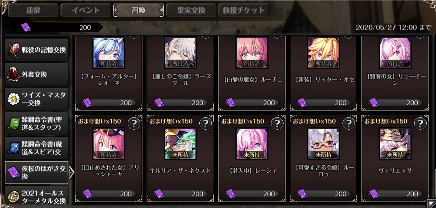Click purple postcard currency icon at top
The width and height of the screenshot is (436, 208).
26,27
